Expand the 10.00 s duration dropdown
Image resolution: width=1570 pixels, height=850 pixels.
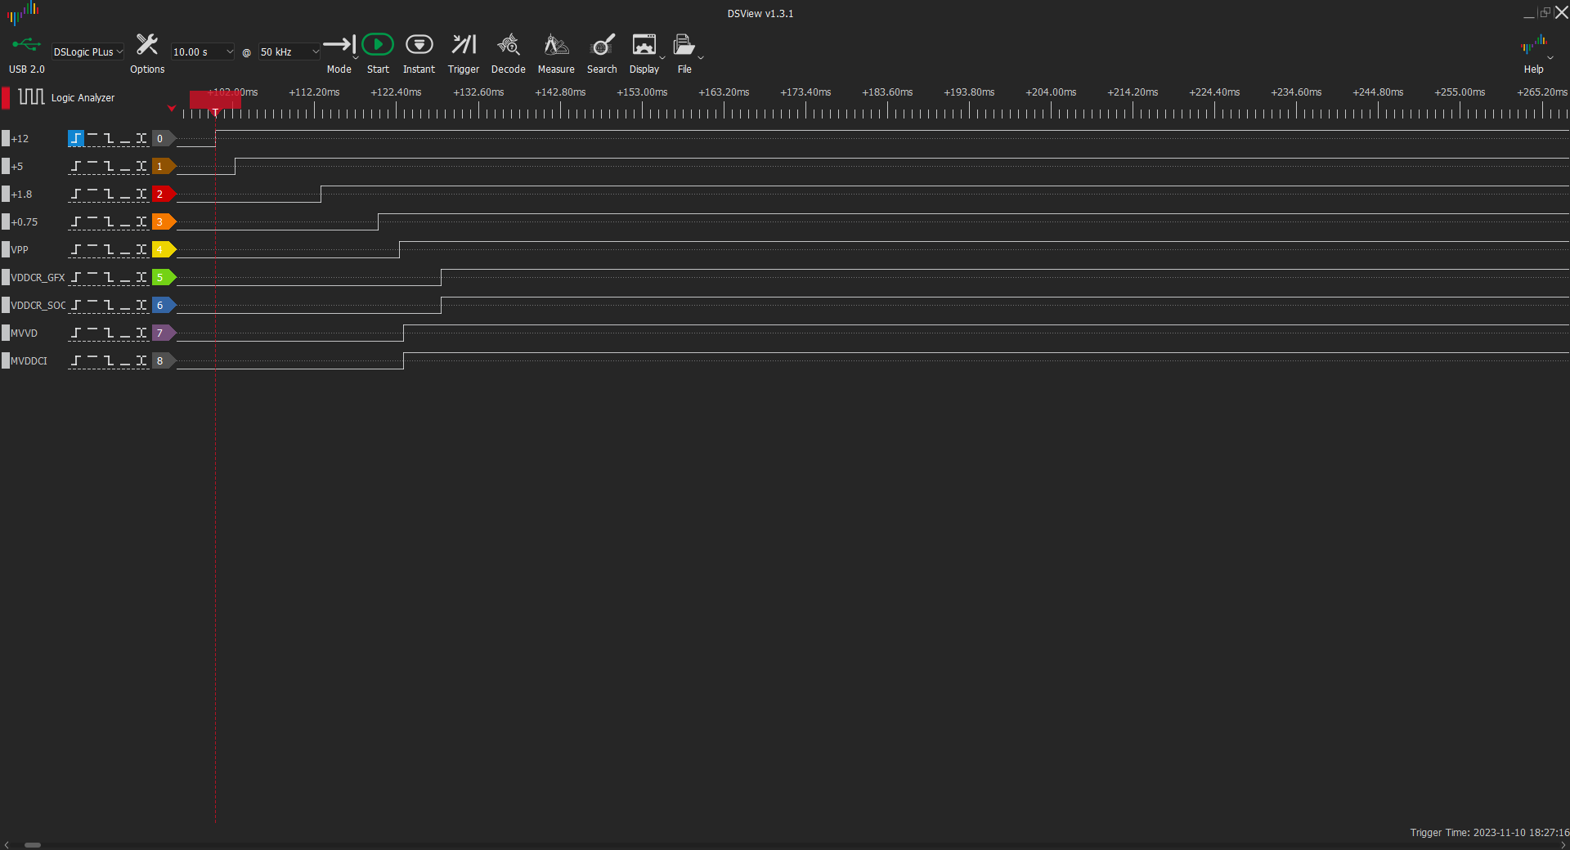tap(202, 51)
